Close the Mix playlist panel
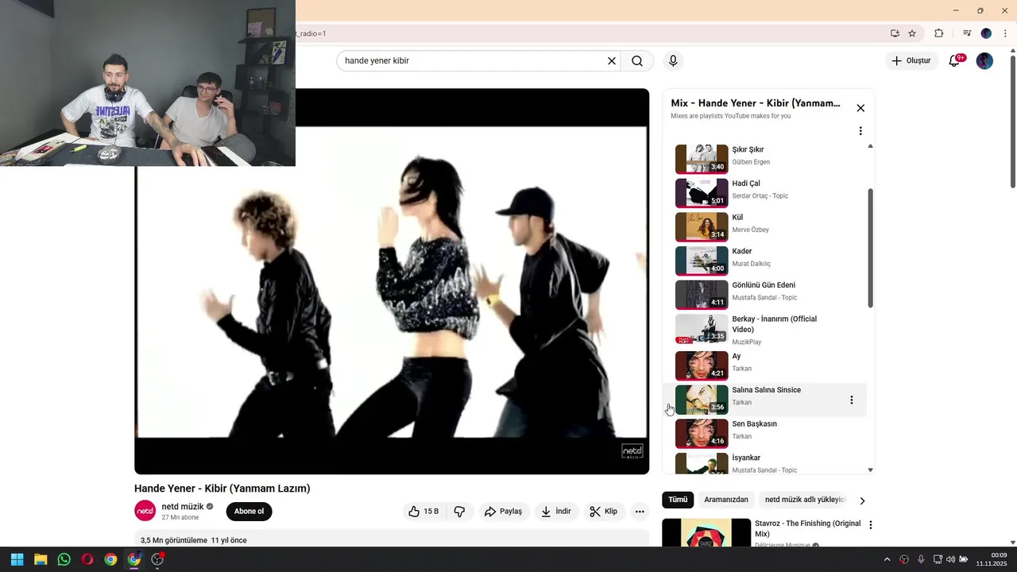The width and height of the screenshot is (1017, 572). click(860, 108)
